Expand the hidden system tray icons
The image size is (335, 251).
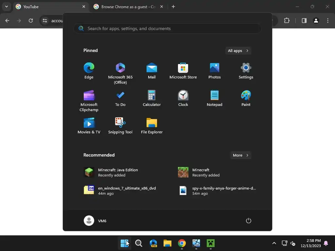click(274, 243)
